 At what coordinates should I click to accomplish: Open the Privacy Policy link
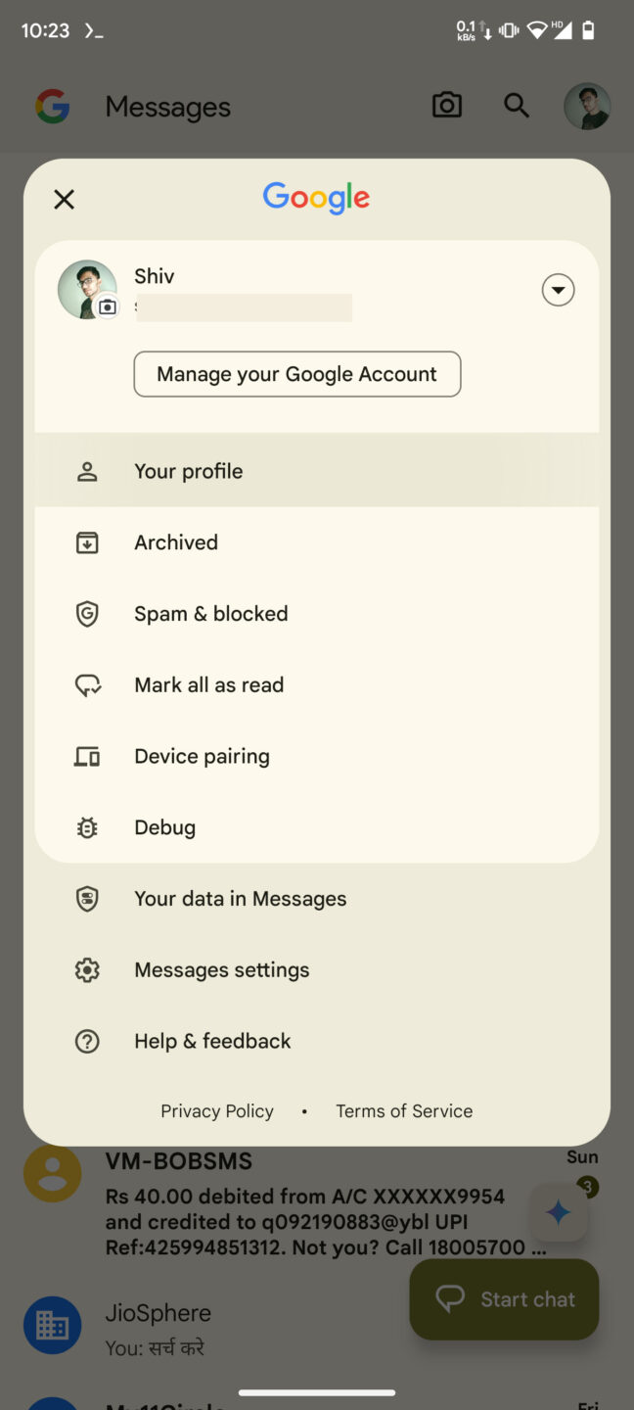pyautogui.click(x=216, y=1110)
